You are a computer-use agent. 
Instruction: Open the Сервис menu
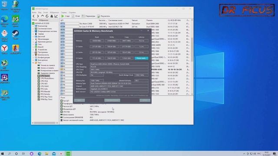pos(64,13)
